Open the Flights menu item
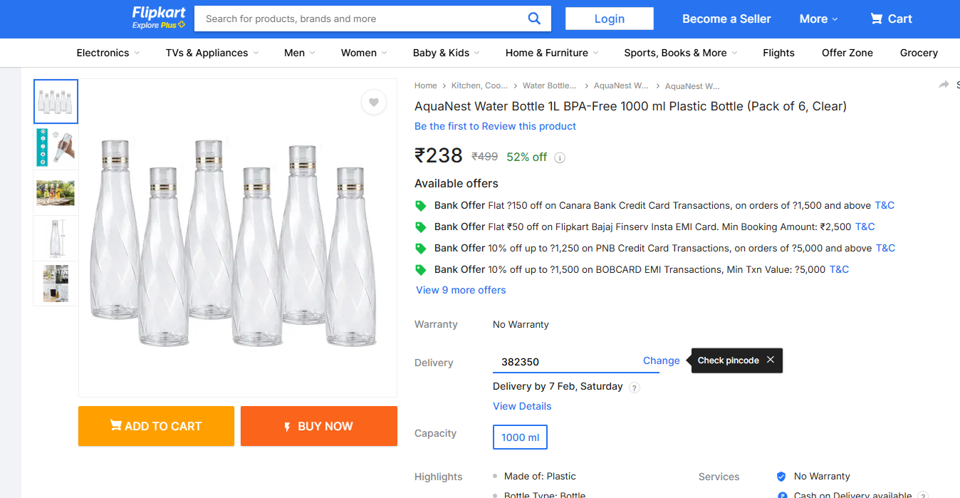The height and width of the screenshot is (498, 960). [x=778, y=53]
